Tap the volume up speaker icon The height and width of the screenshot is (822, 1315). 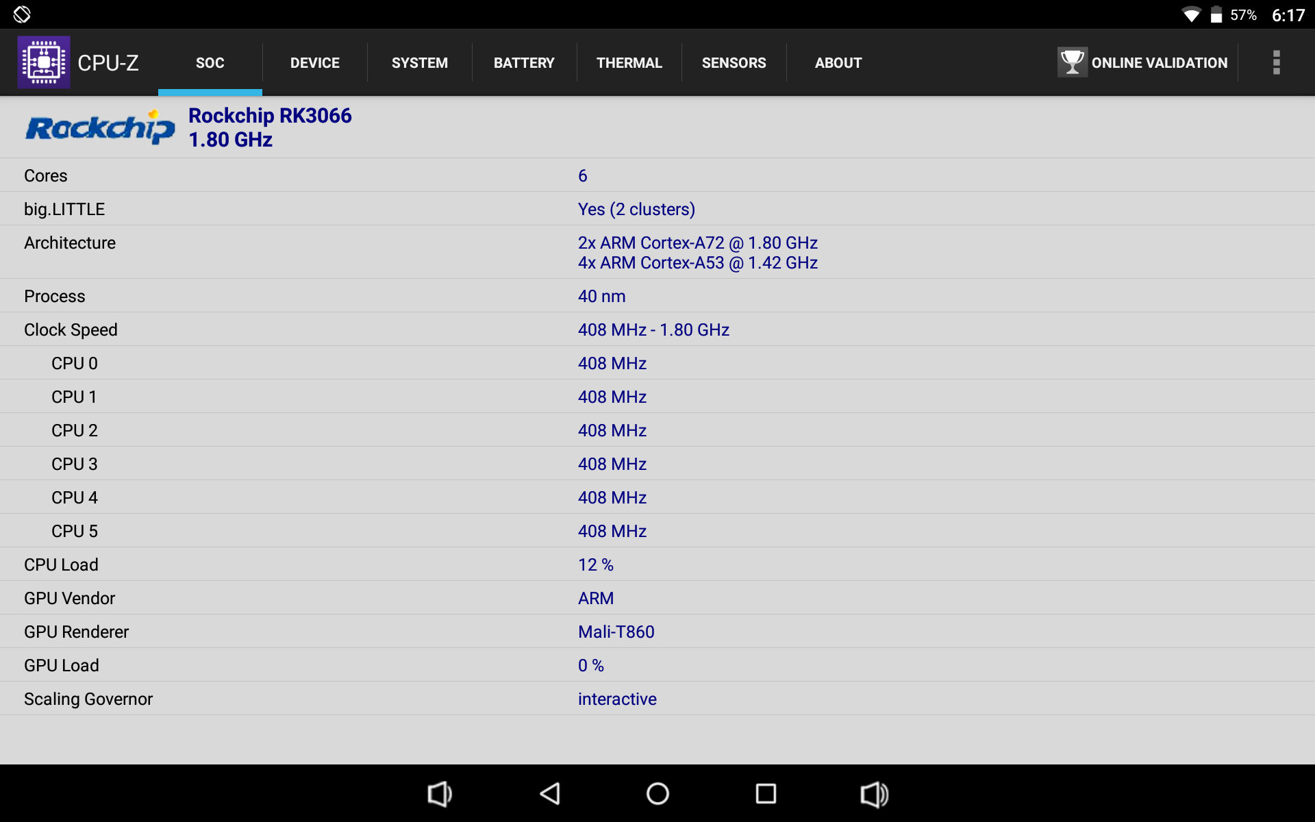point(874,794)
